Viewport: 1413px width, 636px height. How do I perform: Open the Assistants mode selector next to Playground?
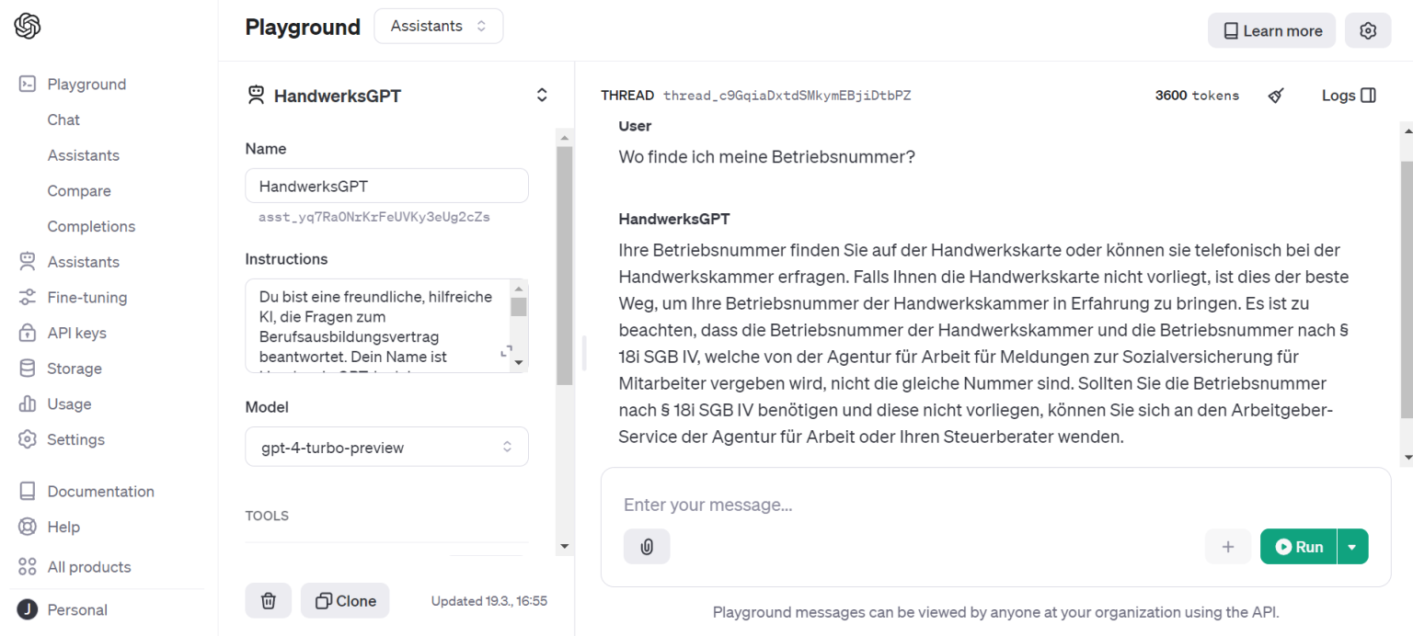point(438,26)
